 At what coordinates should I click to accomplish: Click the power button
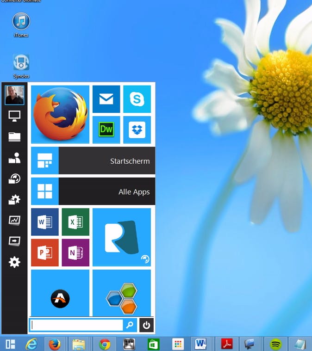(x=146, y=325)
